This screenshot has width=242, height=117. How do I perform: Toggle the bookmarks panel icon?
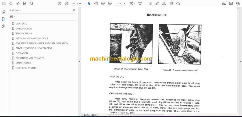pos(3,19)
